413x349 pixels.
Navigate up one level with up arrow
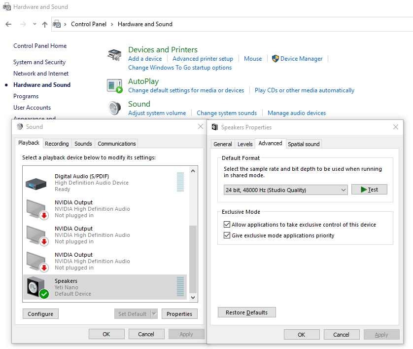[45, 24]
